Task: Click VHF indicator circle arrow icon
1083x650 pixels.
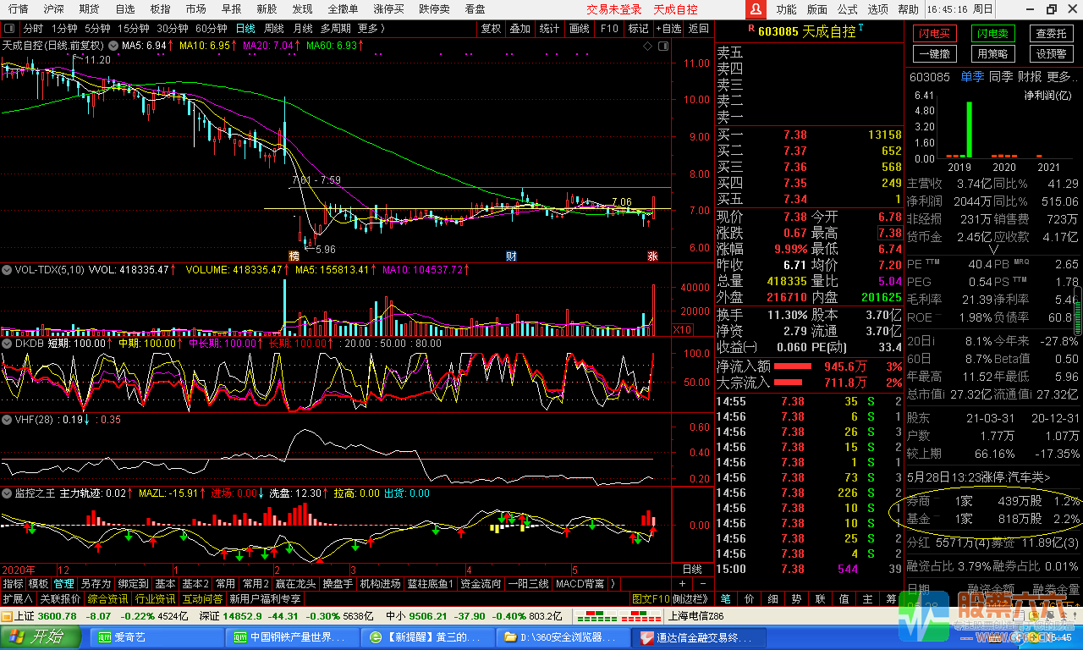Action: click(x=7, y=419)
